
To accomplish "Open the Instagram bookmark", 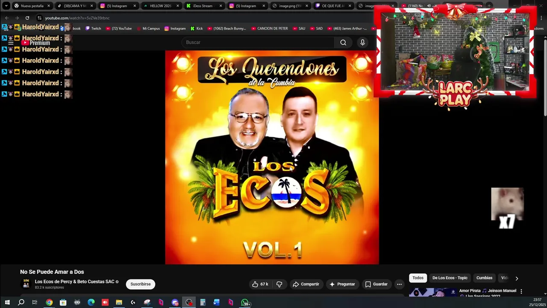I will (x=175, y=28).
